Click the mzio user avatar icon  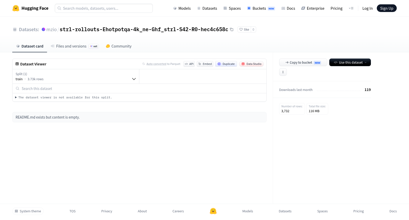pos(43,29)
